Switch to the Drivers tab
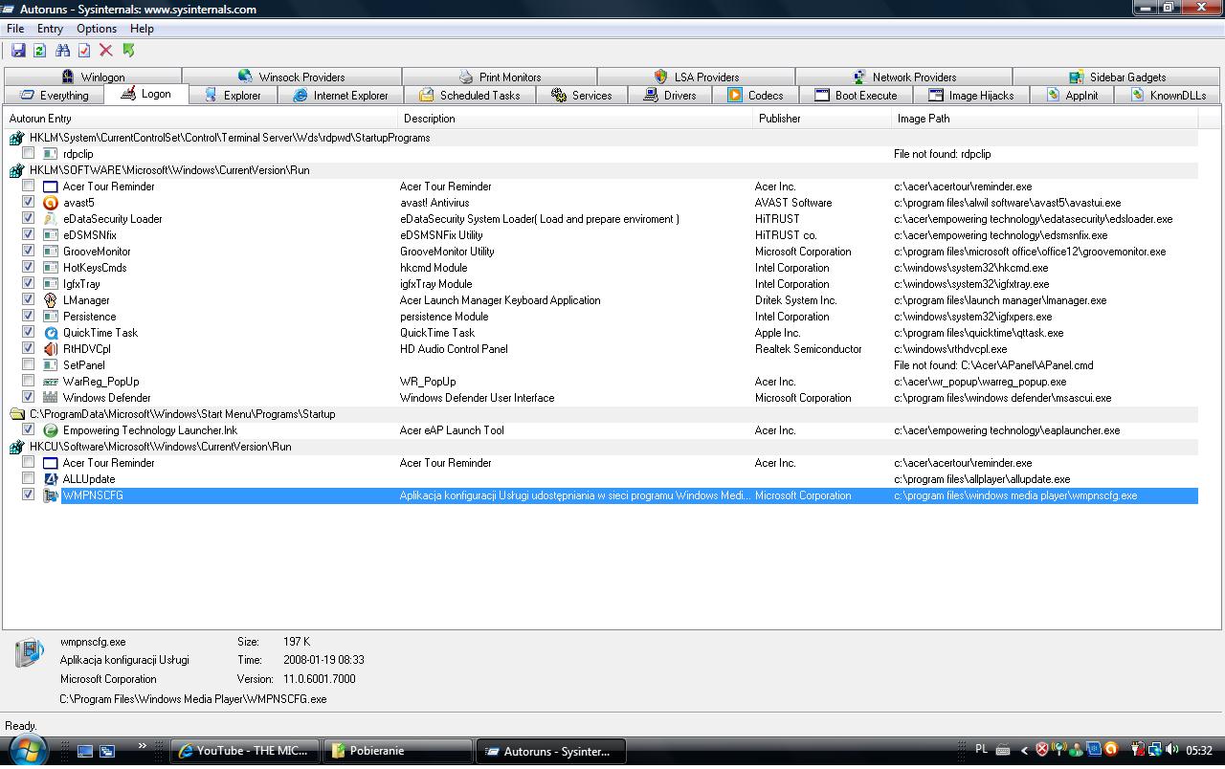The image size is (1225, 769). click(670, 95)
